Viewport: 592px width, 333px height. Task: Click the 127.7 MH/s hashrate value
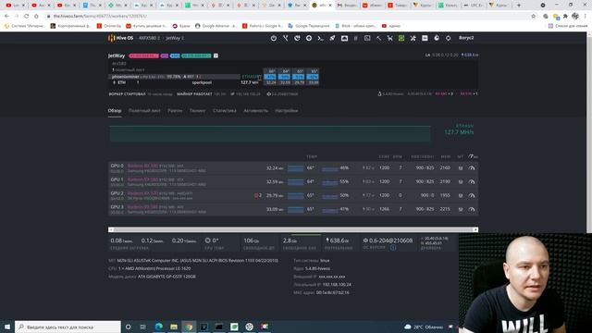coord(459,132)
